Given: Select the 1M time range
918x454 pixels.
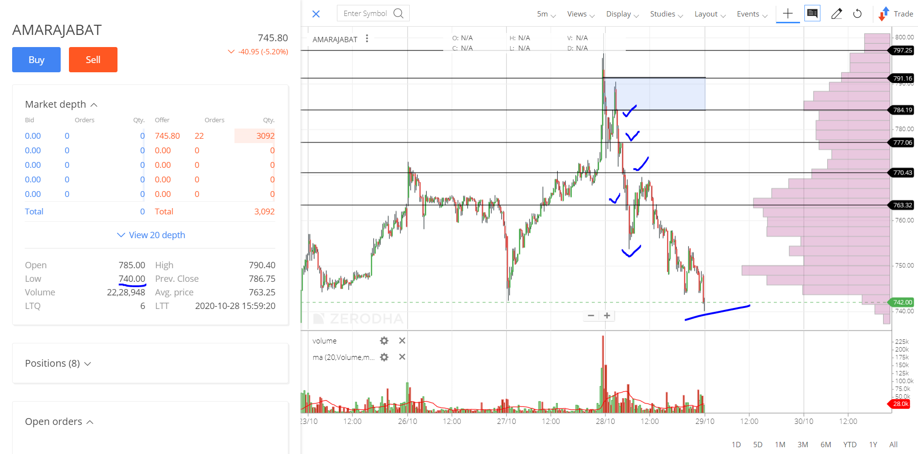Looking at the screenshot, I should click(780, 444).
